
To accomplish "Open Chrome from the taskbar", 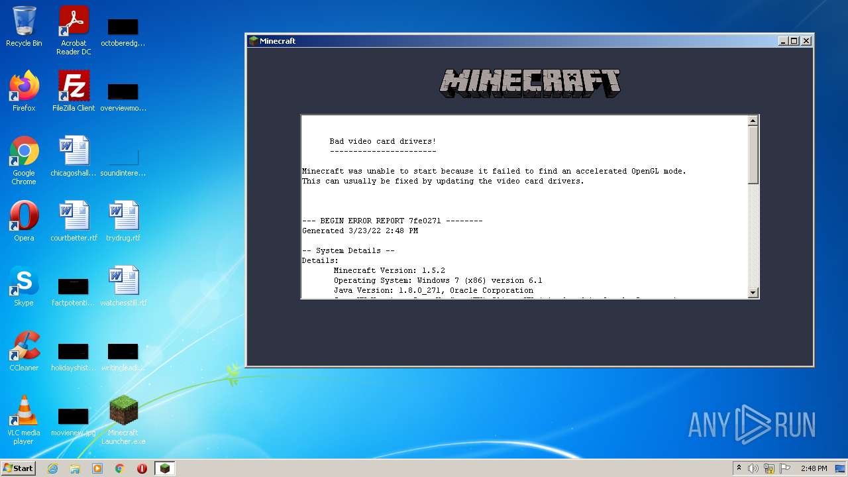I will (120, 468).
